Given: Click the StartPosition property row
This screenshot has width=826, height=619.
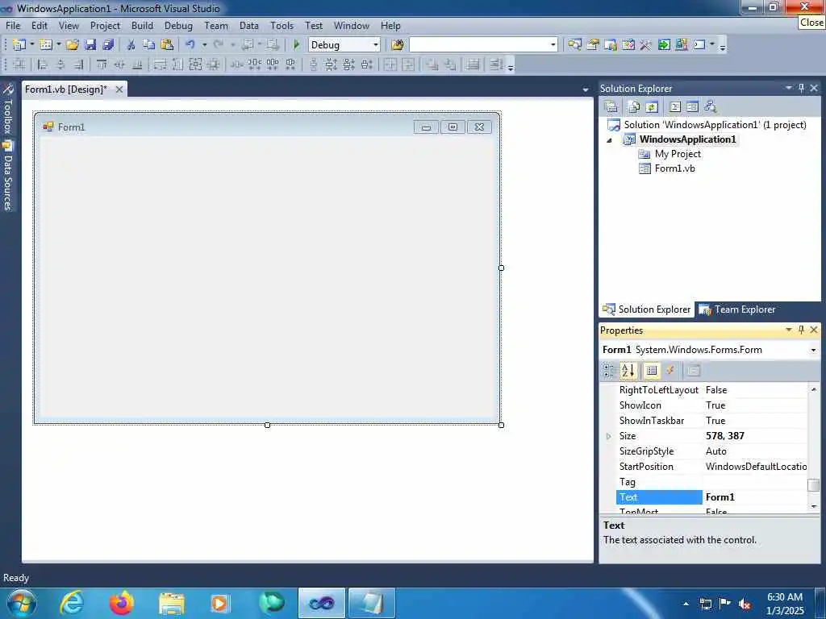Looking at the screenshot, I should (x=711, y=467).
